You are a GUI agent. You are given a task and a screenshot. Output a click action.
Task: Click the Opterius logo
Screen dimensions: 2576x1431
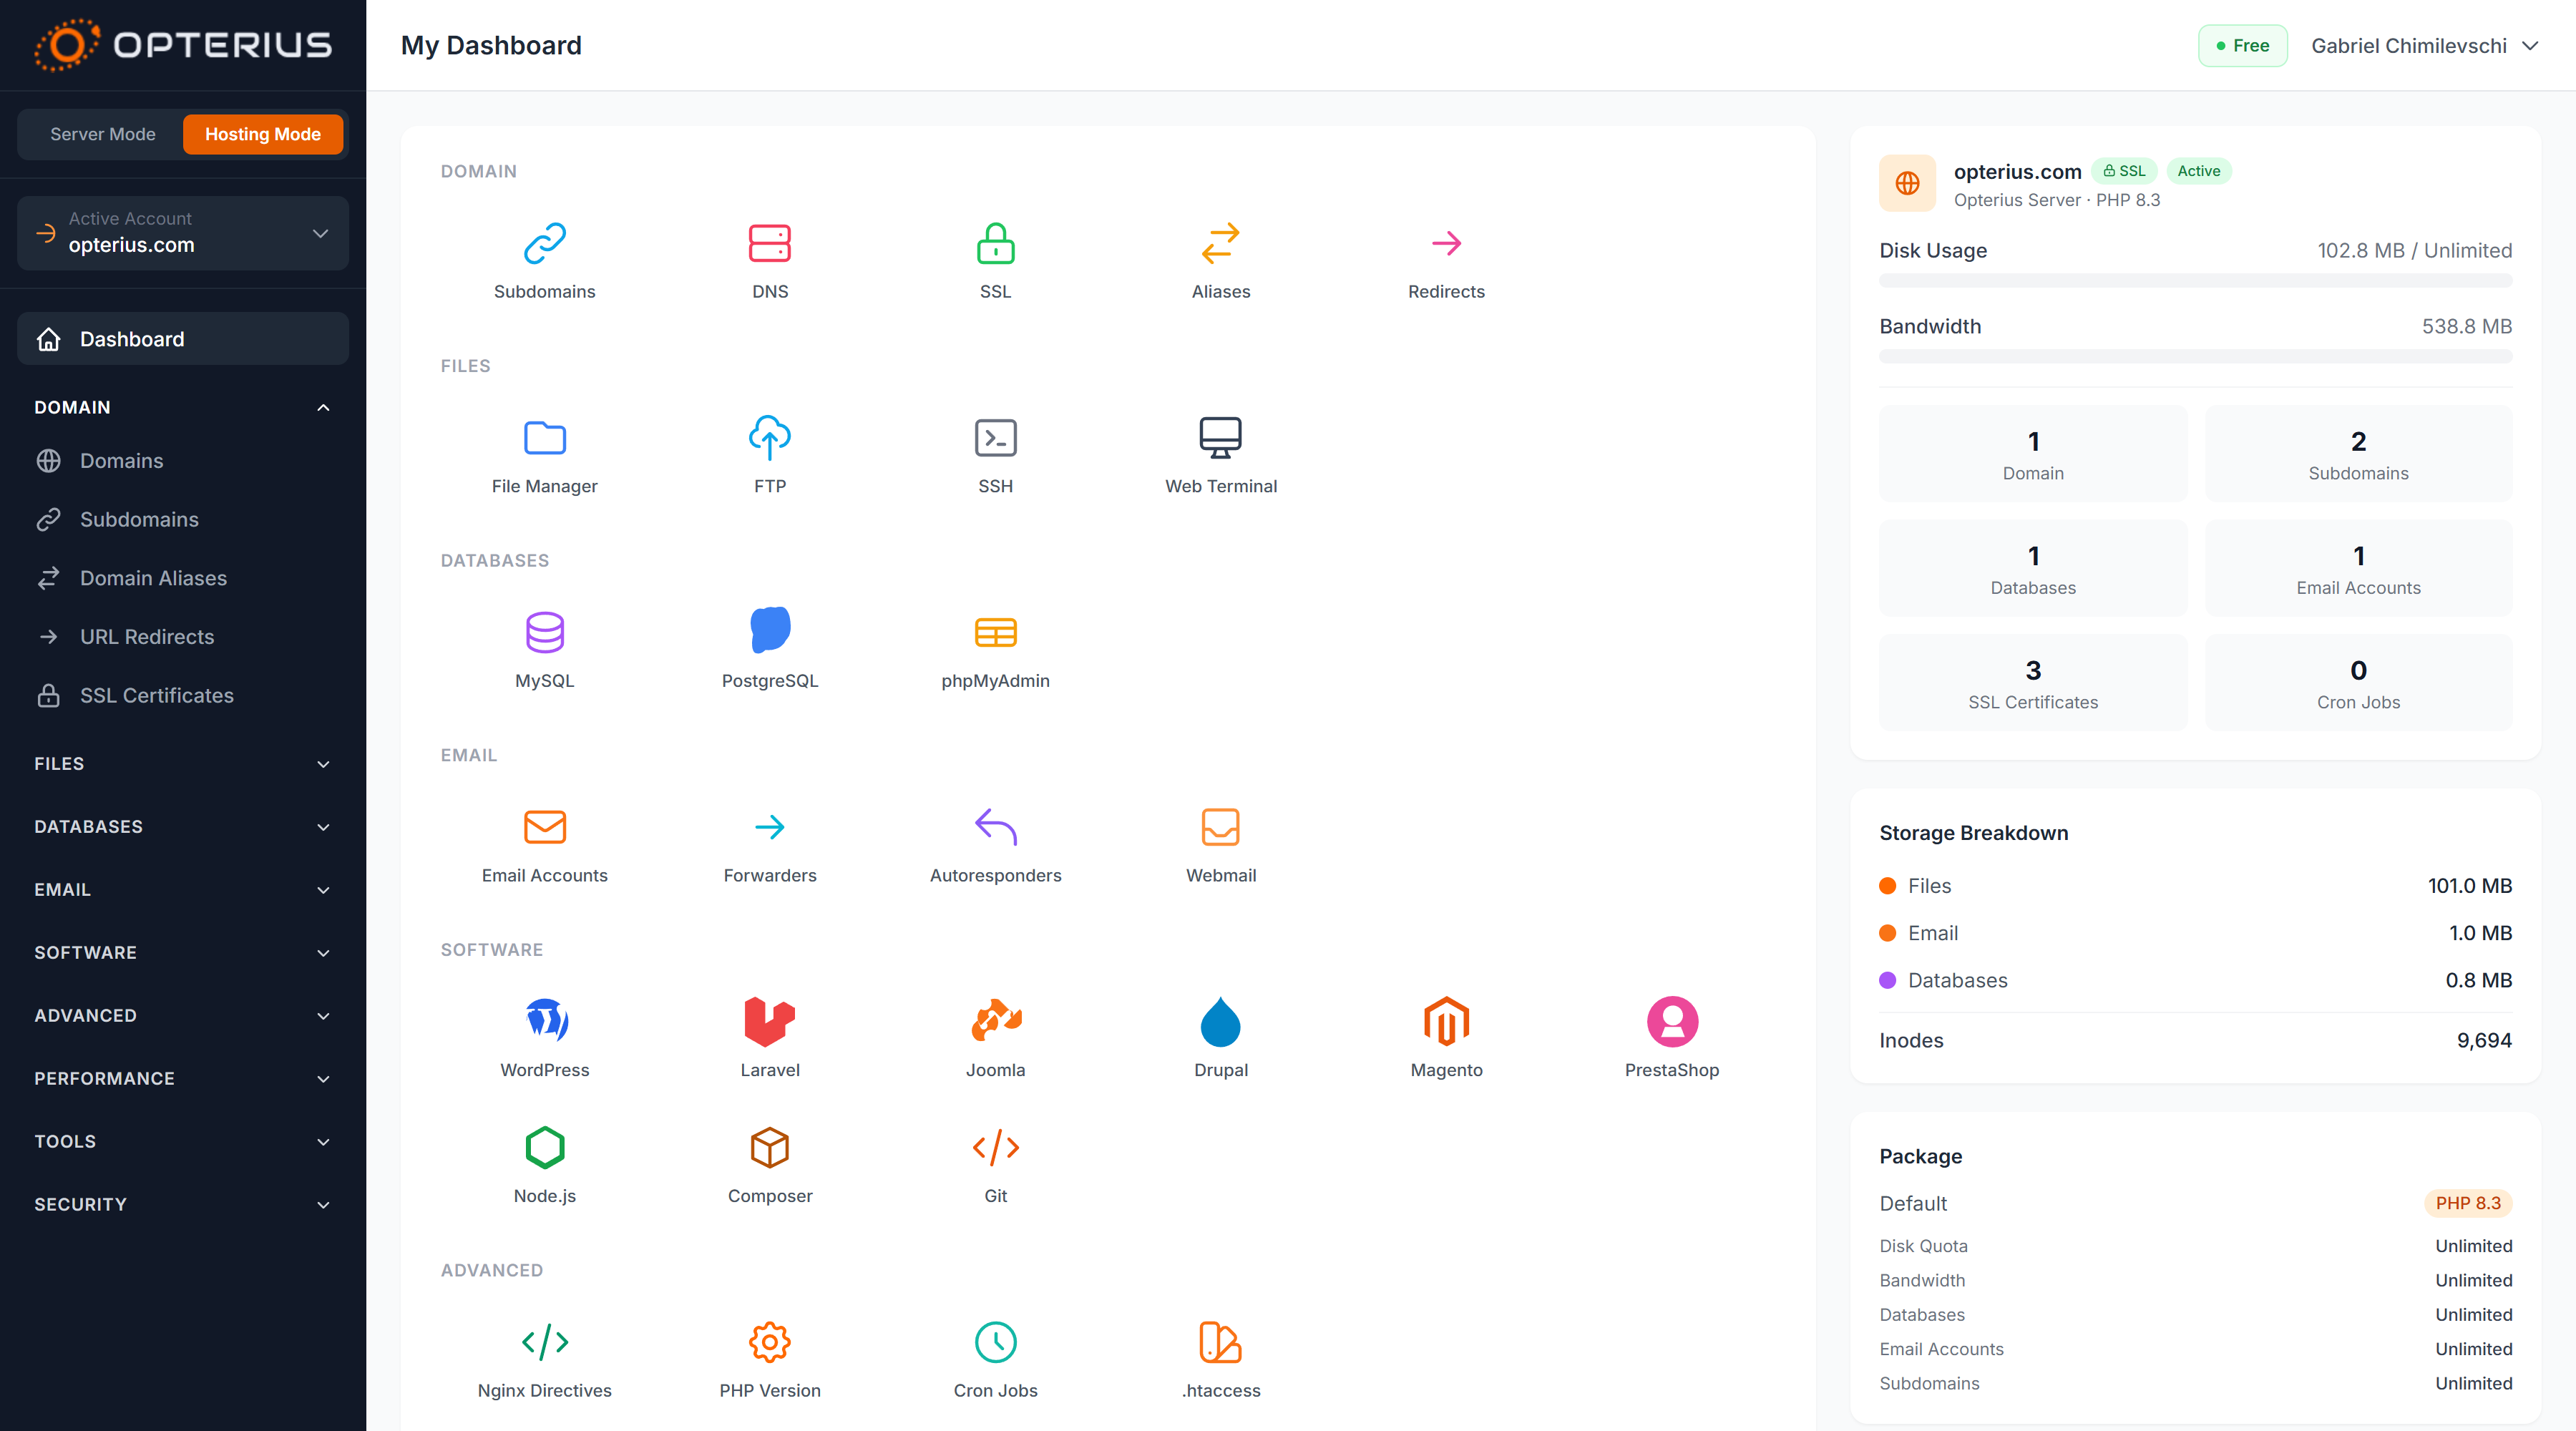[x=183, y=45]
